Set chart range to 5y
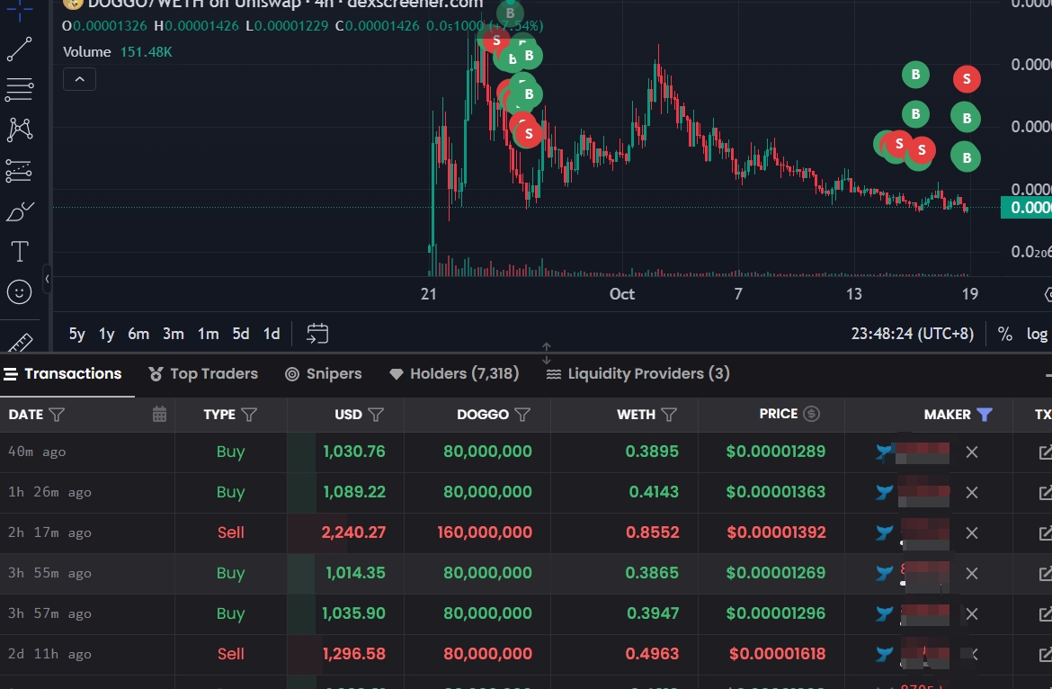Viewport: 1052px width, 689px height. tap(77, 334)
